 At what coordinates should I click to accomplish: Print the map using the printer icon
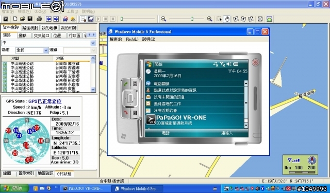point(39,19)
